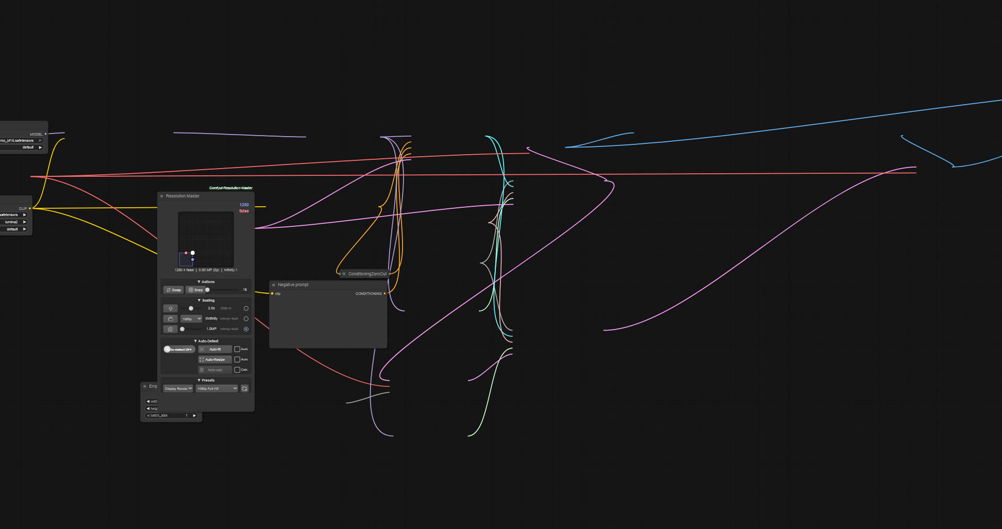This screenshot has height=529, width=1002.
Task: Collapse the Presets section
Action: [x=206, y=380]
